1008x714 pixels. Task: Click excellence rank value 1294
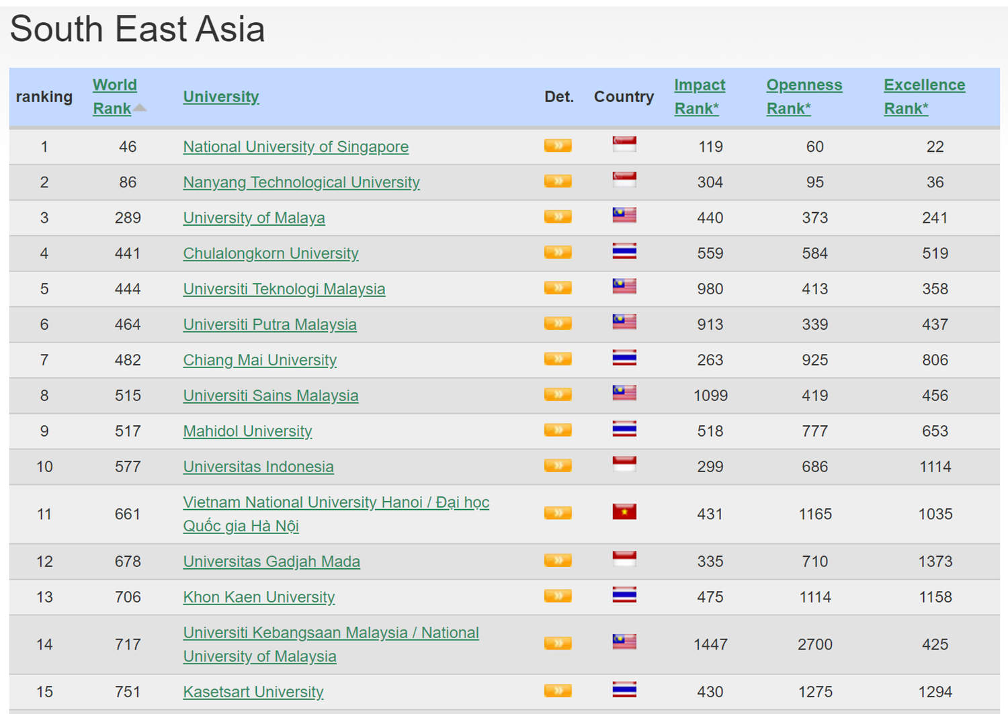click(x=935, y=692)
